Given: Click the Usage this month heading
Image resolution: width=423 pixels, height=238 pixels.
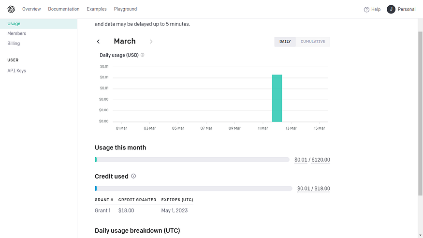Looking at the screenshot, I should [x=120, y=148].
